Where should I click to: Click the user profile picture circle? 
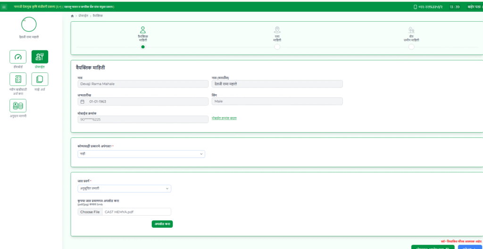click(x=29, y=25)
